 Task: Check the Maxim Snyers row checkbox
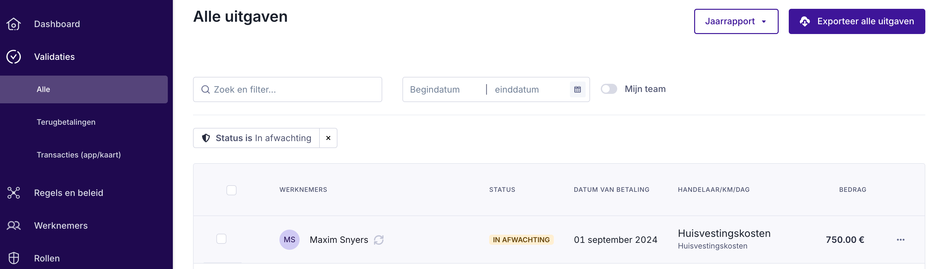pyautogui.click(x=221, y=239)
